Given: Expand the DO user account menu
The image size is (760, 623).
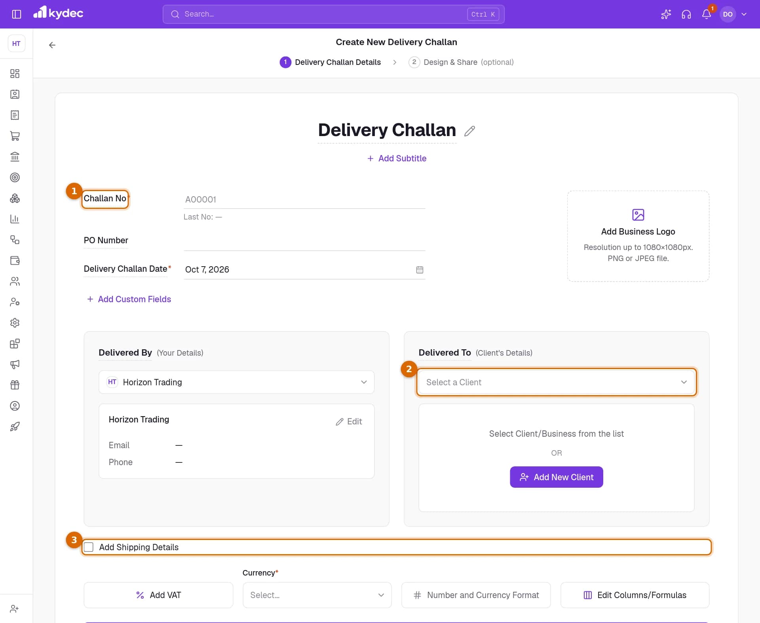Looking at the screenshot, I should pos(735,14).
